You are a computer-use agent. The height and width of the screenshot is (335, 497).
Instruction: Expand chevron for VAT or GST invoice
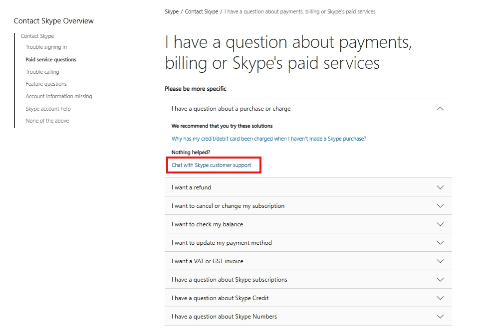click(440, 261)
